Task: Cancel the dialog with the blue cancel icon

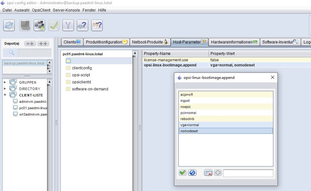Action: pos(192,172)
